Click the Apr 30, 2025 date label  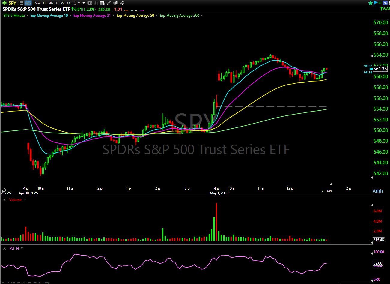[28, 193]
